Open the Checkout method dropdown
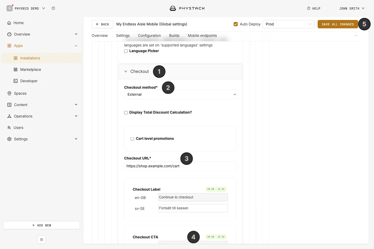This screenshot has height=249, width=374. click(x=180, y=94)
